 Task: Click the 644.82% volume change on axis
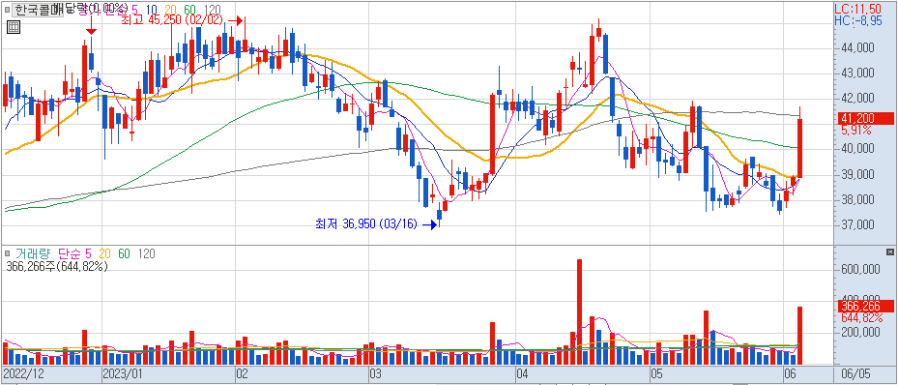[x=862, y=317]
